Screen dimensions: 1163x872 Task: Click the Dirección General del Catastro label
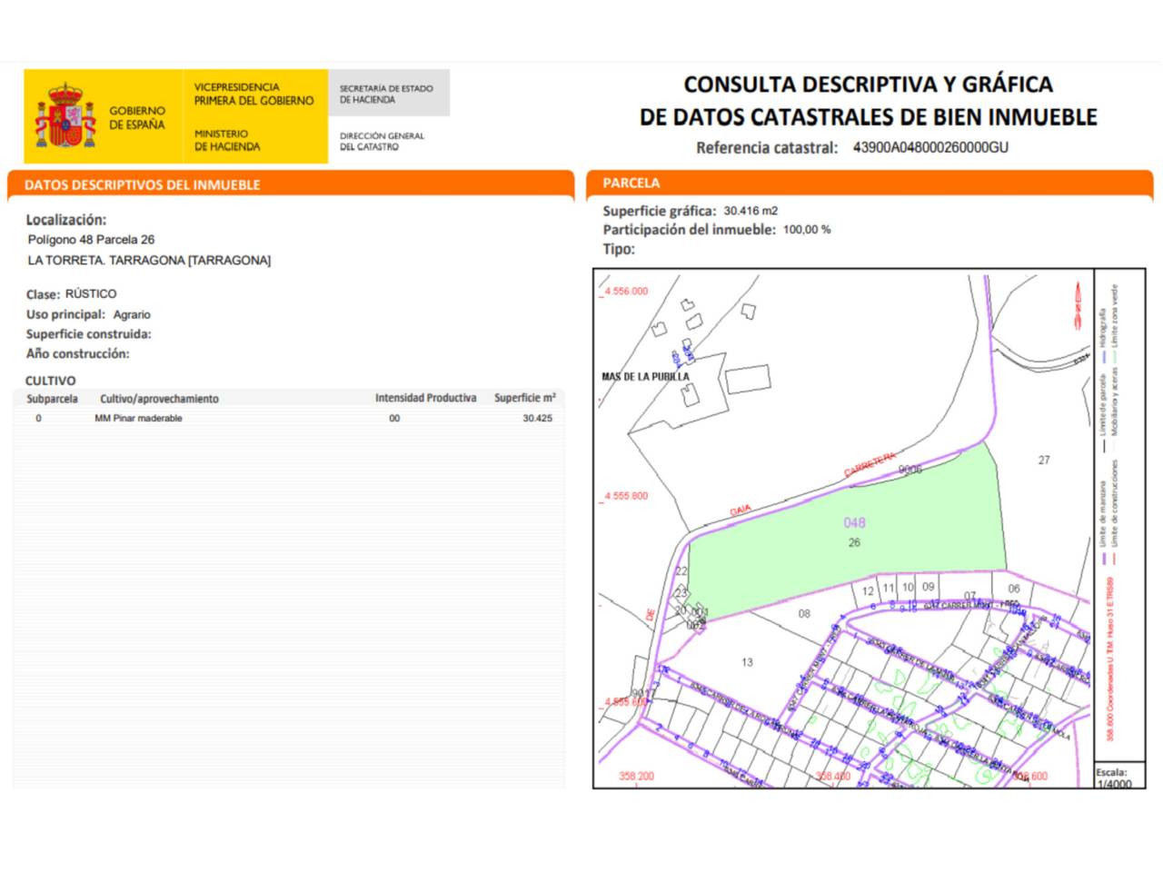pos(383,141)
